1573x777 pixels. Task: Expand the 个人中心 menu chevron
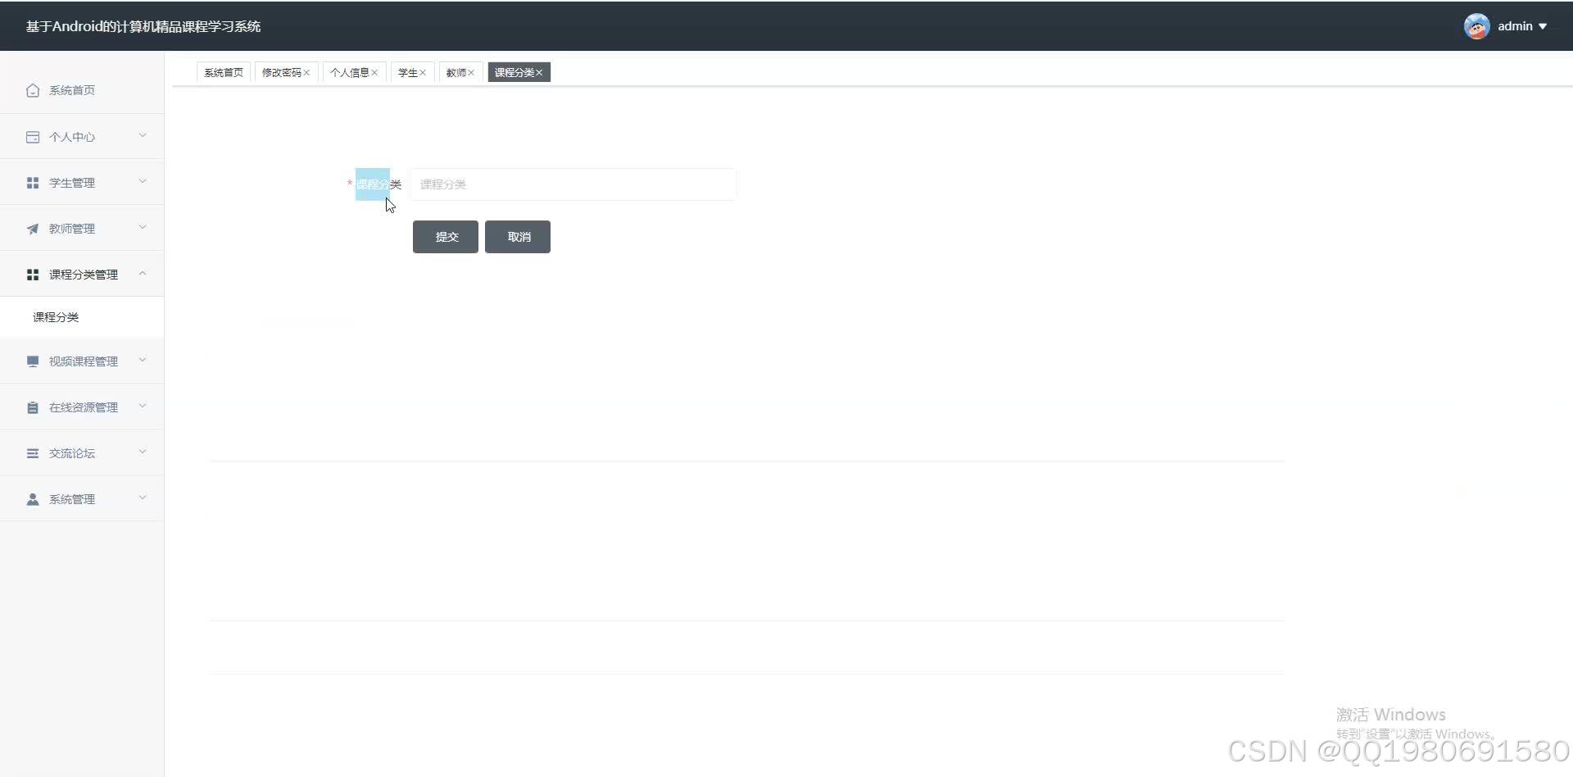coord(143,135)
